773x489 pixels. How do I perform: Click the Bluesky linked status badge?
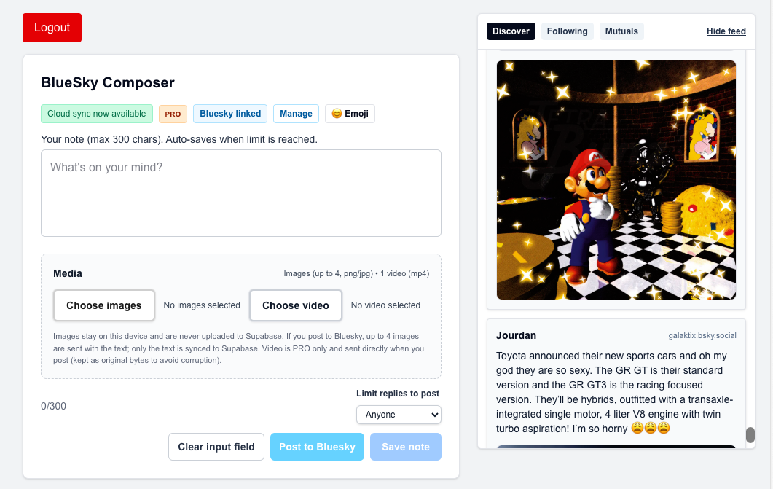point(229,114)
